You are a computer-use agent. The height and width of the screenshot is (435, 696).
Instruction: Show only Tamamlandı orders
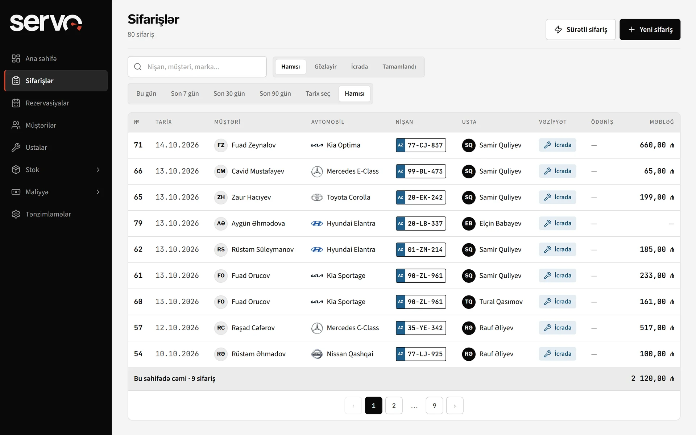[x=399, y=67]
